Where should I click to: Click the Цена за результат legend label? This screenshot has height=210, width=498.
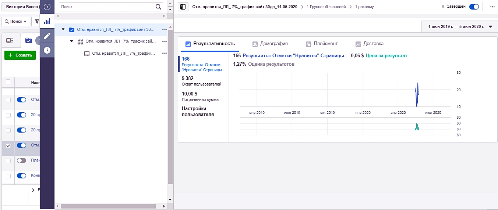click(386, 56)
